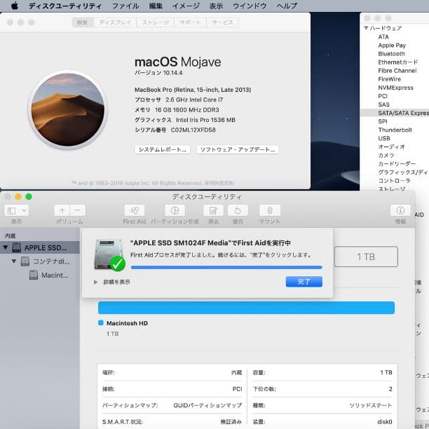Select Apple Pay in system report

click(x=392, y=45)
